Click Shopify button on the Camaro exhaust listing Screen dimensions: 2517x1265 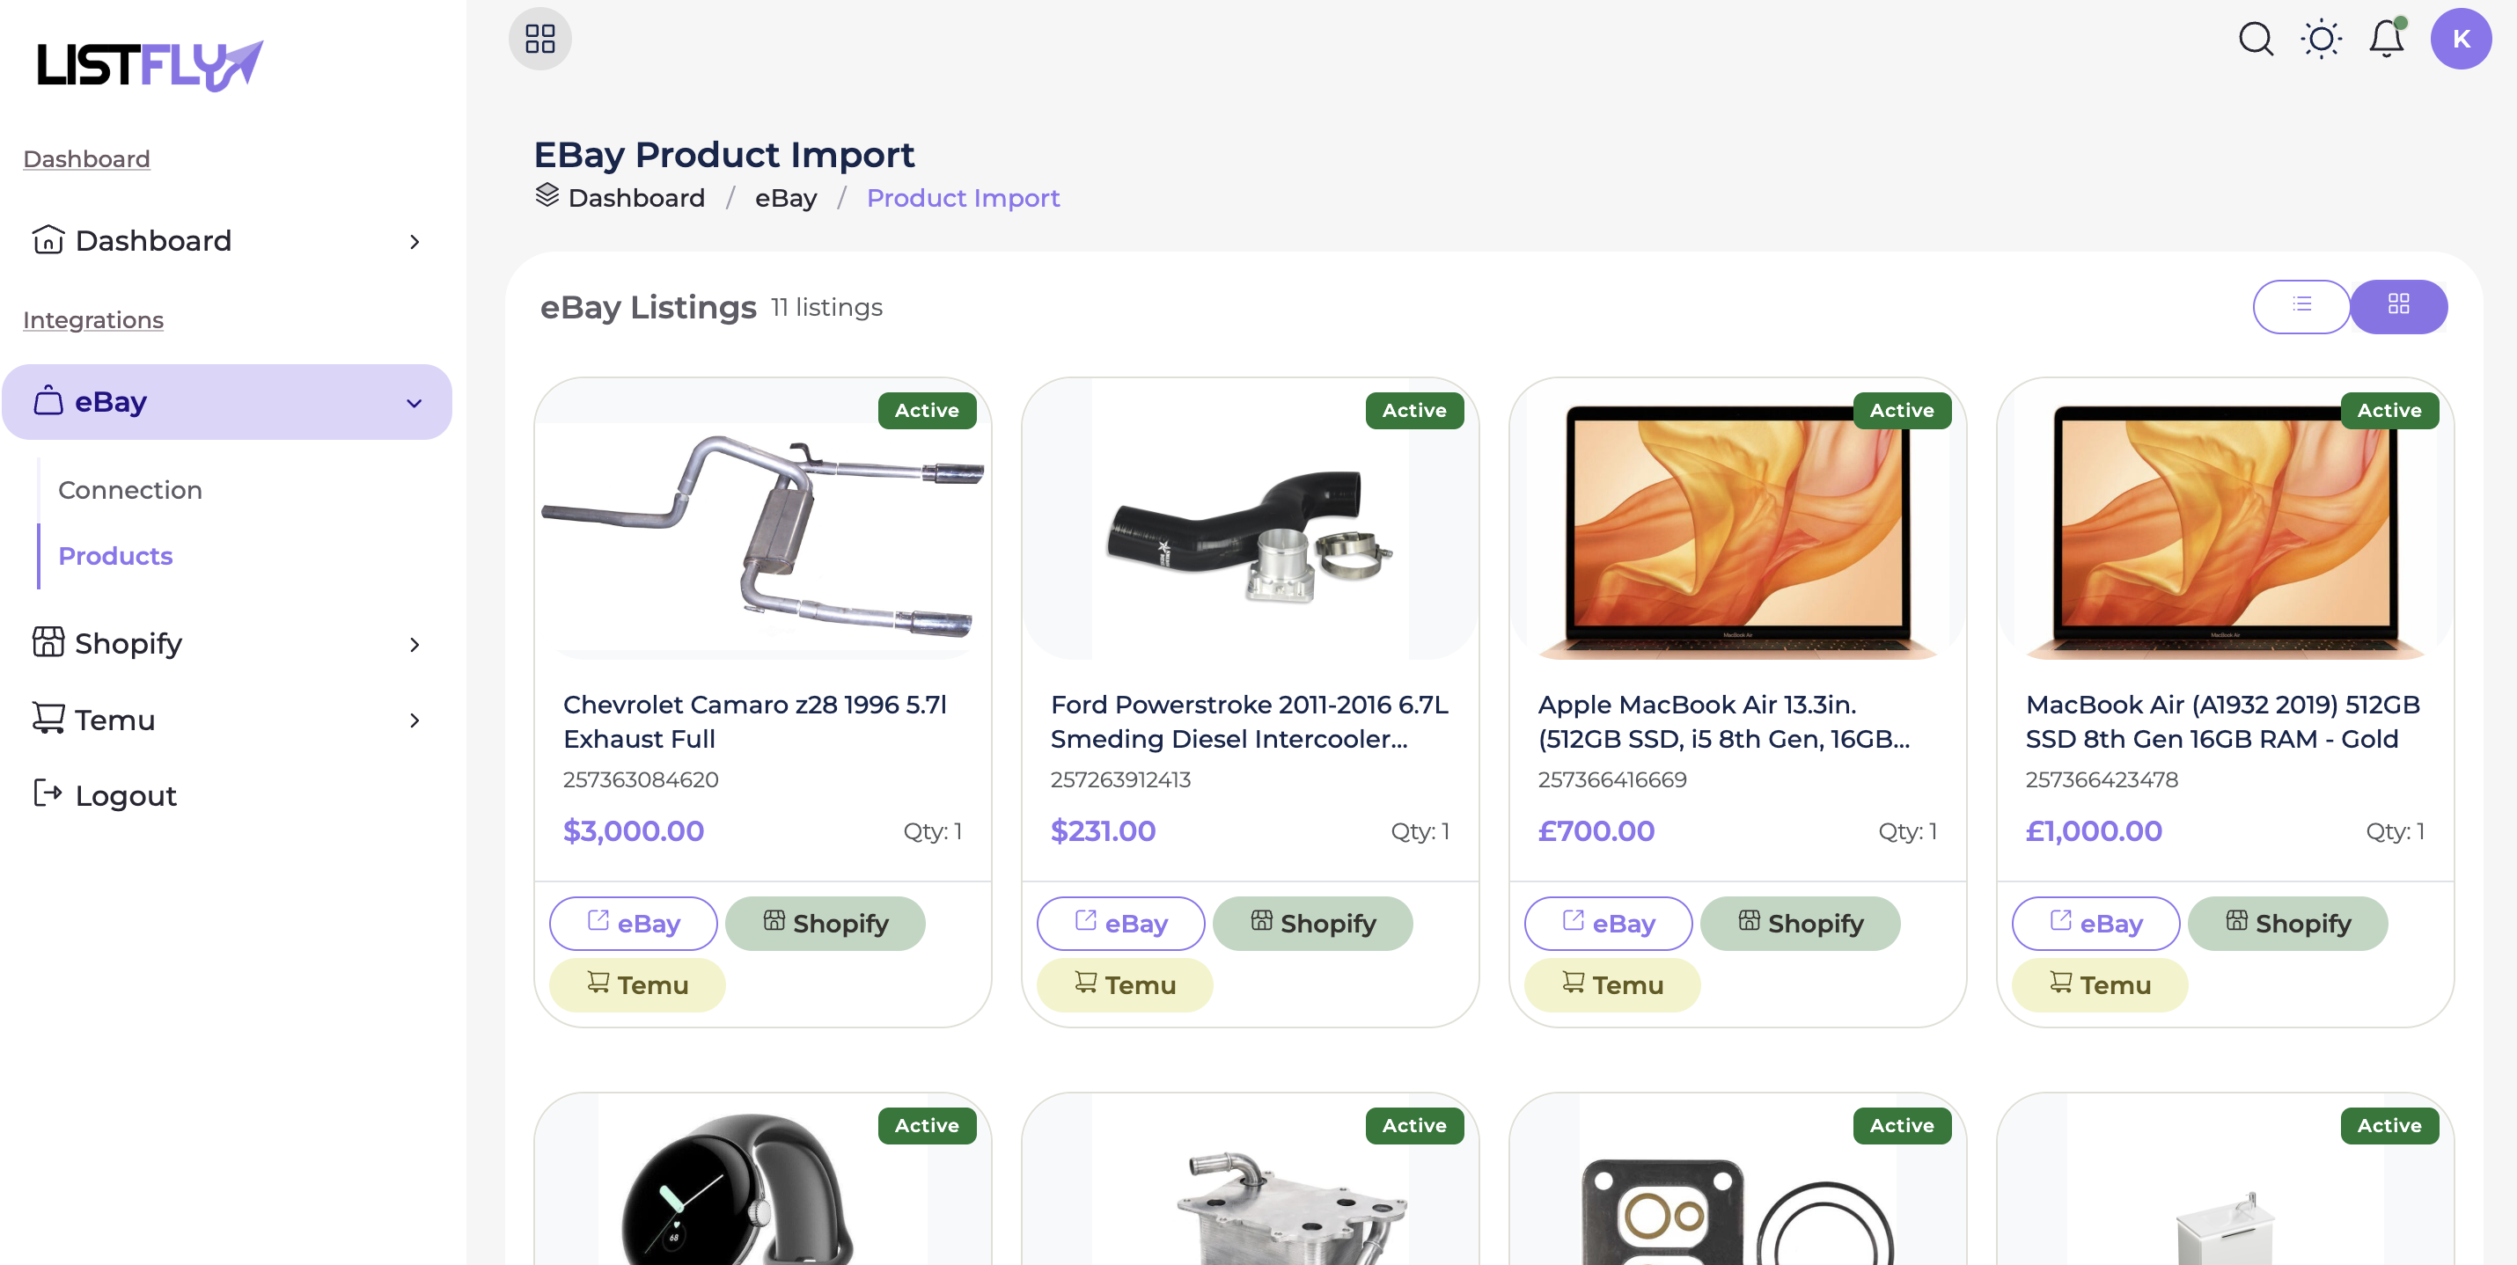[826, 923]
